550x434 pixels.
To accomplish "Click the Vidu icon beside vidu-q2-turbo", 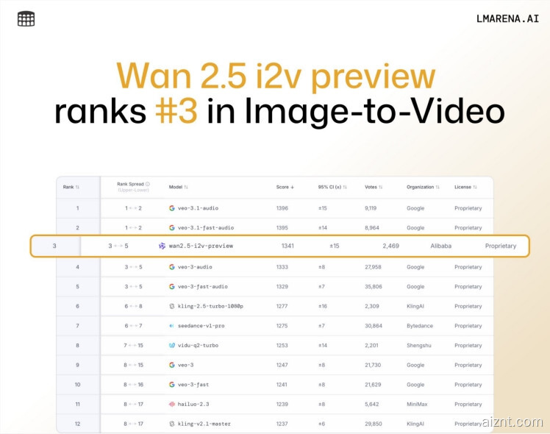I will [171, 345].
